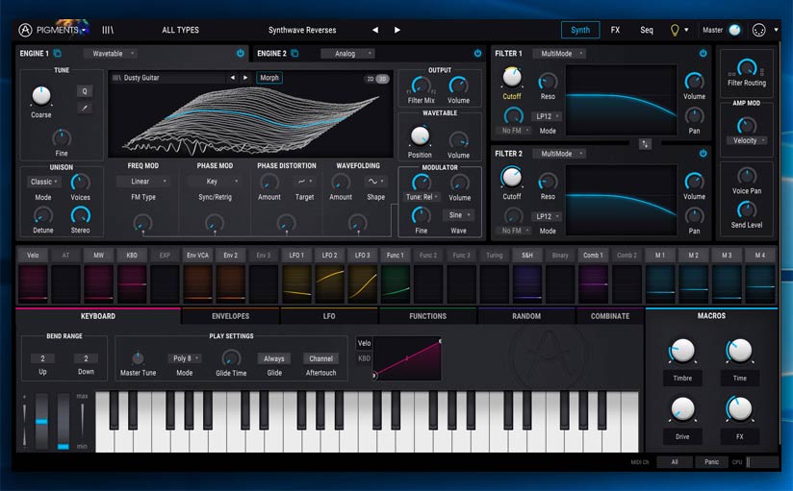Open the Arturia Pigments logo menu
This screenshot has width=793, height=491.
(53, 30)
